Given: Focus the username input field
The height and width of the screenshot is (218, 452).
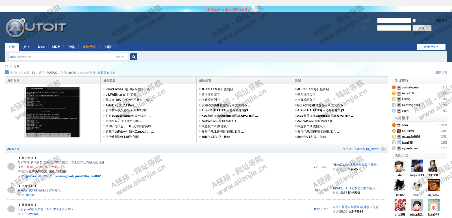Looking at the screenshot, I should [394, 21].
